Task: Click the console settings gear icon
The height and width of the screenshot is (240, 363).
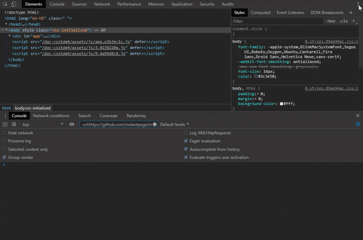Action: tap(358, 124)
